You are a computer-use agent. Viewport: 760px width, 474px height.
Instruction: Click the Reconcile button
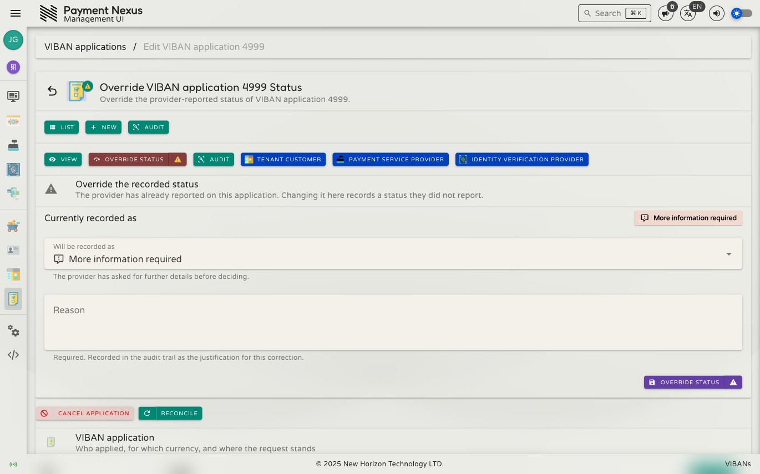170,414
